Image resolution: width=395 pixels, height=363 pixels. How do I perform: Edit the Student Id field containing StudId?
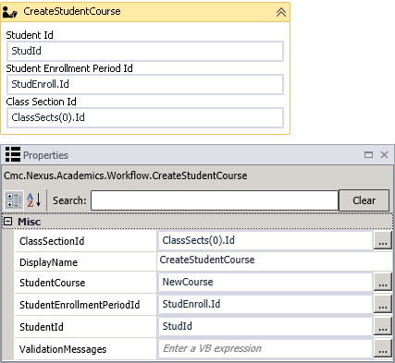click(x=145, y=51)
